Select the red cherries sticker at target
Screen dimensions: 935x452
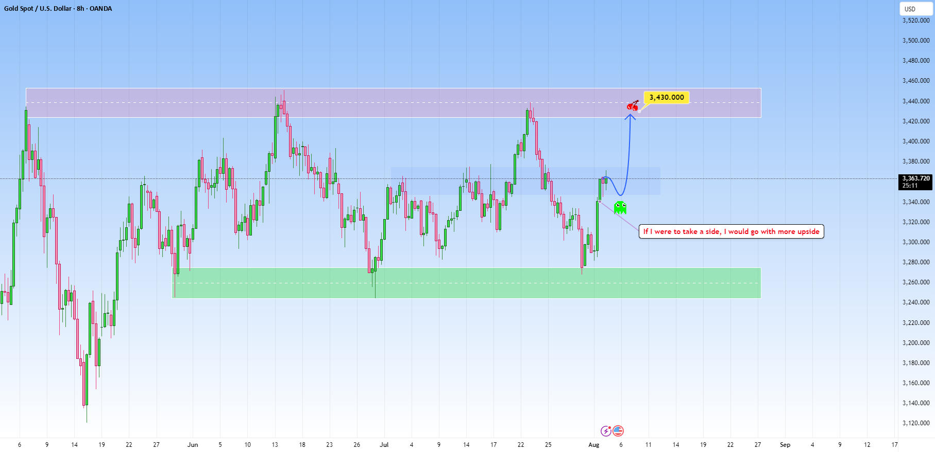coord(633,105)
